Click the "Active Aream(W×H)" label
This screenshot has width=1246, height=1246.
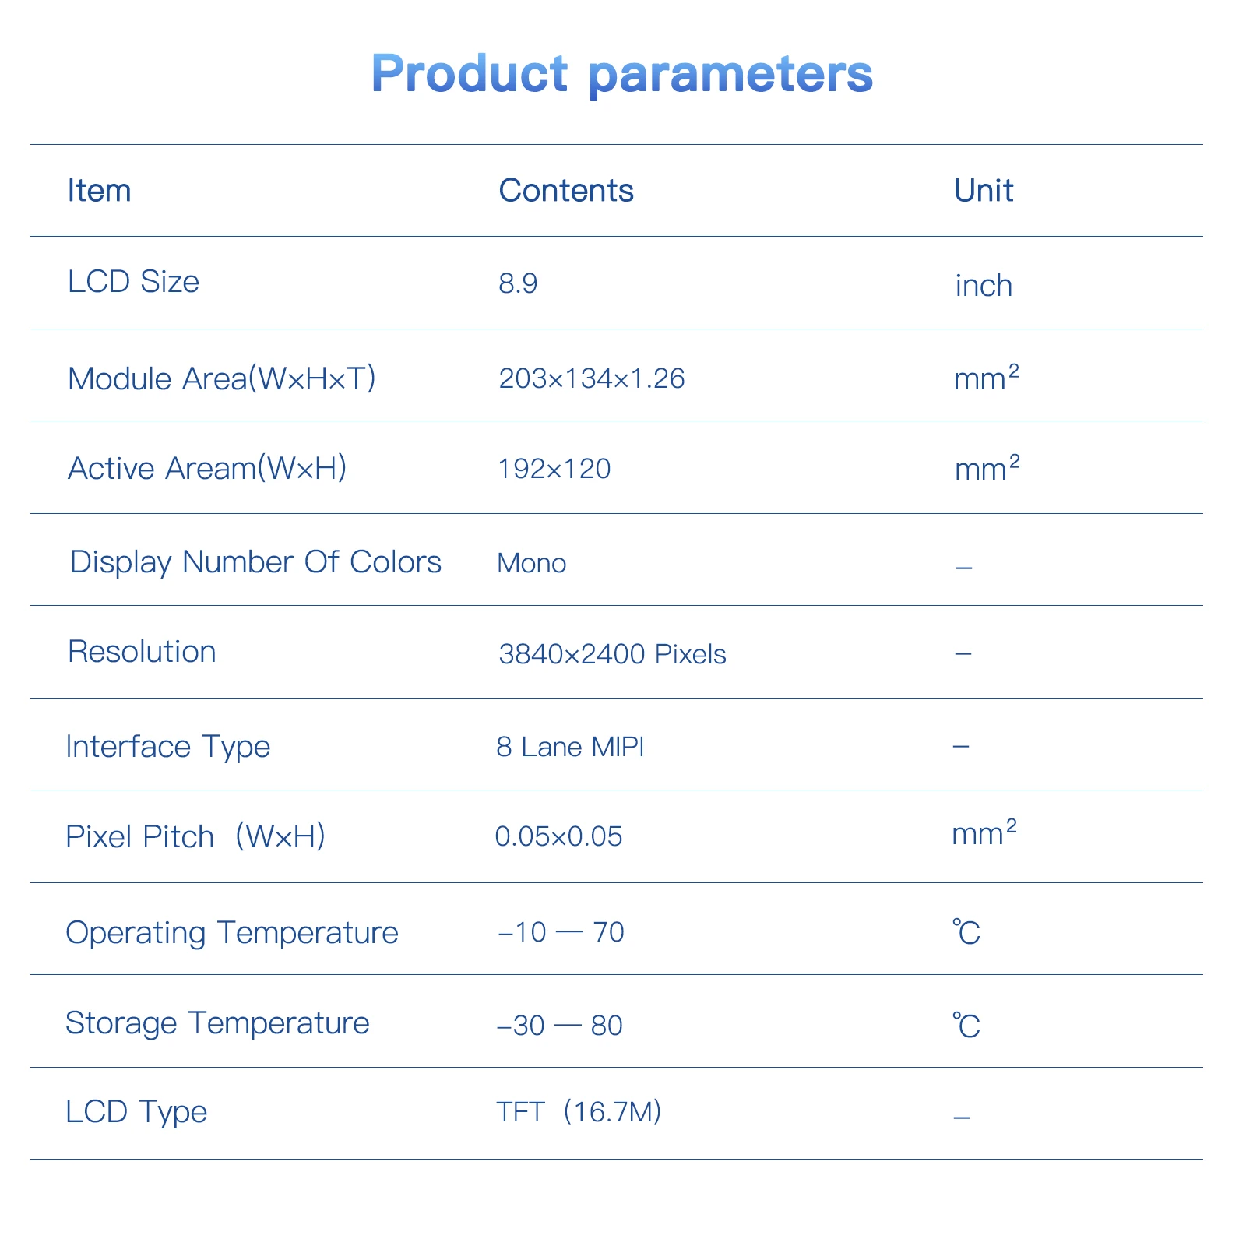(x=206, y=468)
